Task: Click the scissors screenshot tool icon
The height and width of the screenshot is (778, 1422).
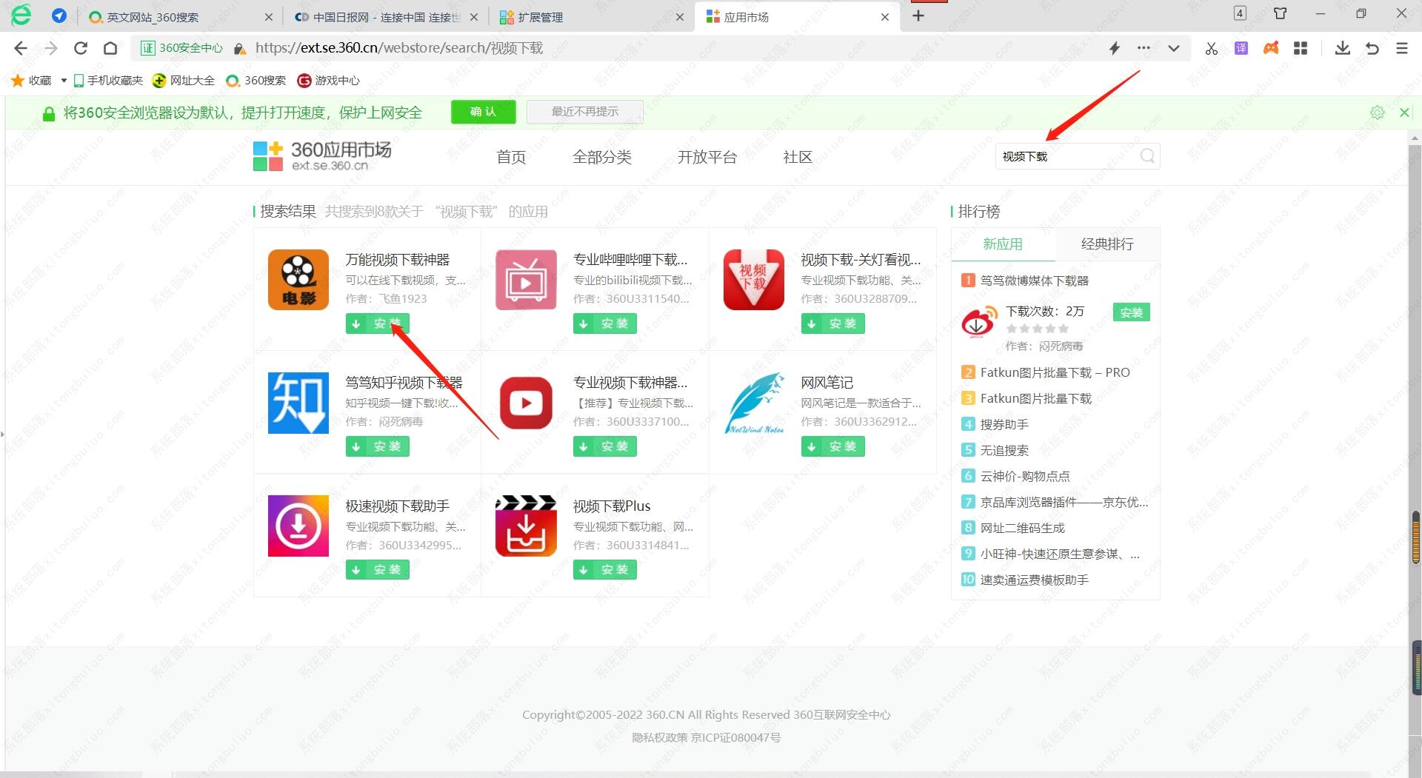Action: (x=1212, y=49)
